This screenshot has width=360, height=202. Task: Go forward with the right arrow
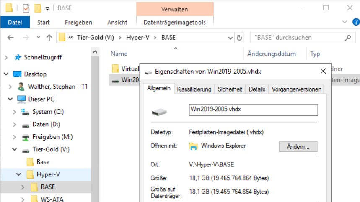[x=26, y=37]
